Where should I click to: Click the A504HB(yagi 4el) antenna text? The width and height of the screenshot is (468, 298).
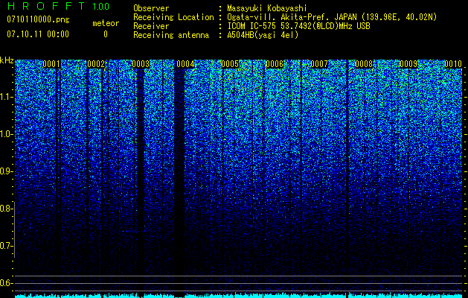coord(263,35)
